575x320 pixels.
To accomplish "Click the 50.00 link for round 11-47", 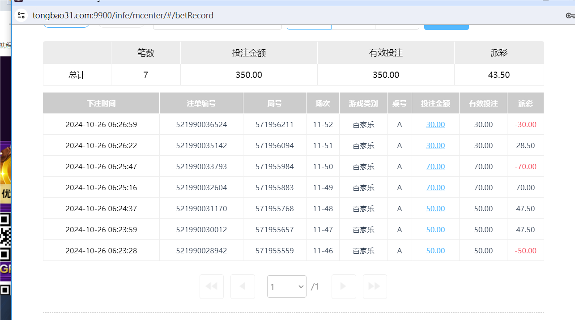I will 435,229.
